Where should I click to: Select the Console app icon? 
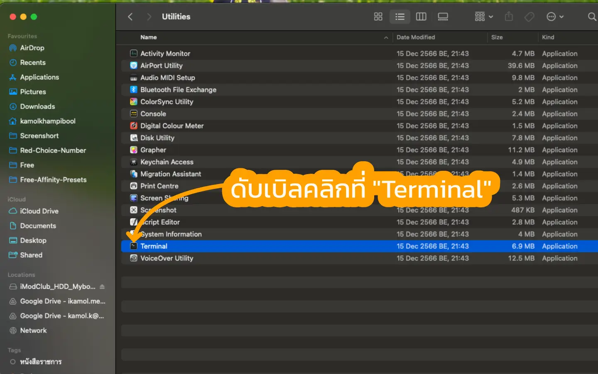[x=134, y=114]
